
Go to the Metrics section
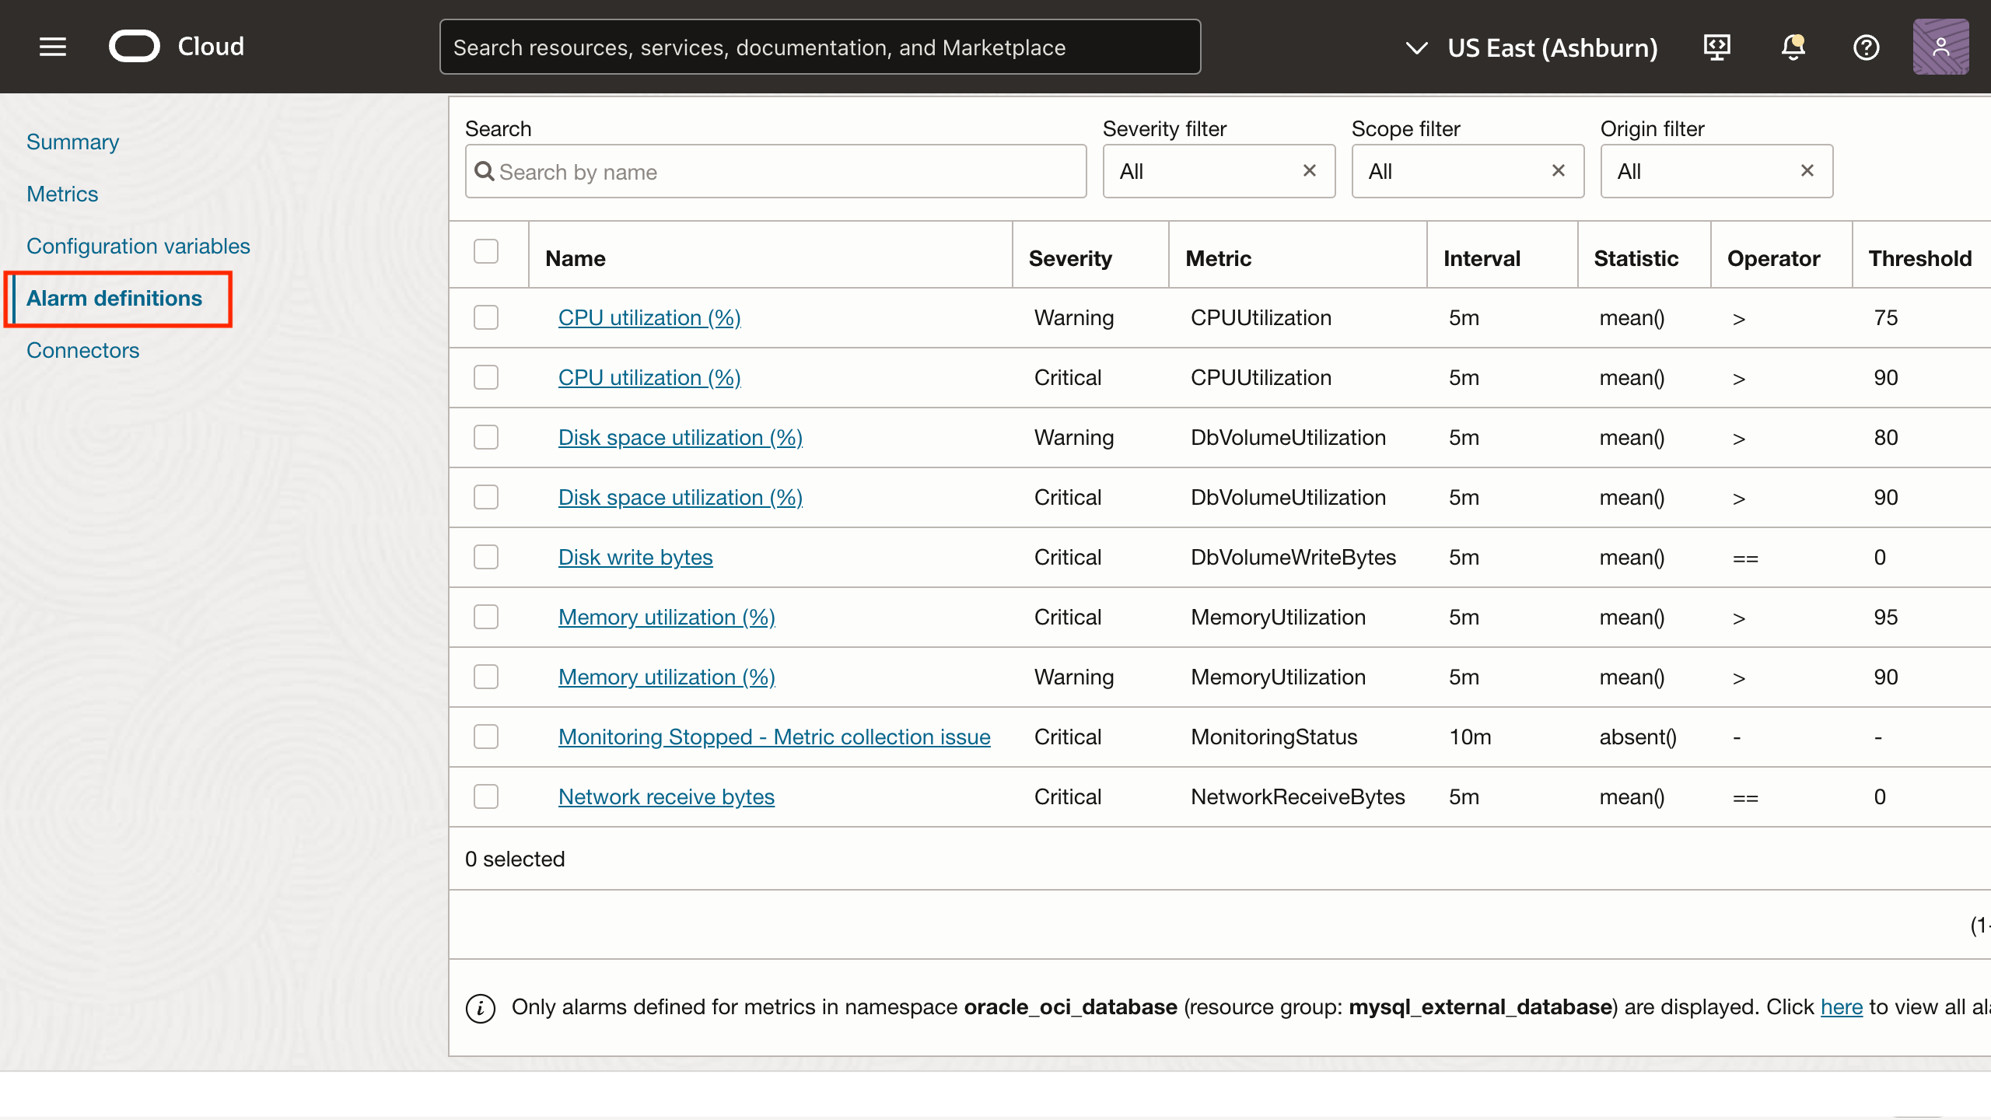click(62, 194)
